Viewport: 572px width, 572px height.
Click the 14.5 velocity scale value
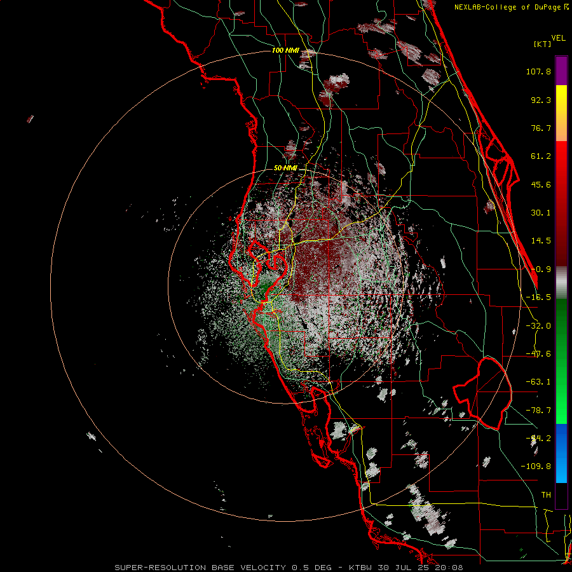(541, 241)
